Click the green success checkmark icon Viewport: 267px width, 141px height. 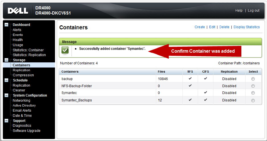coord(65,50)
